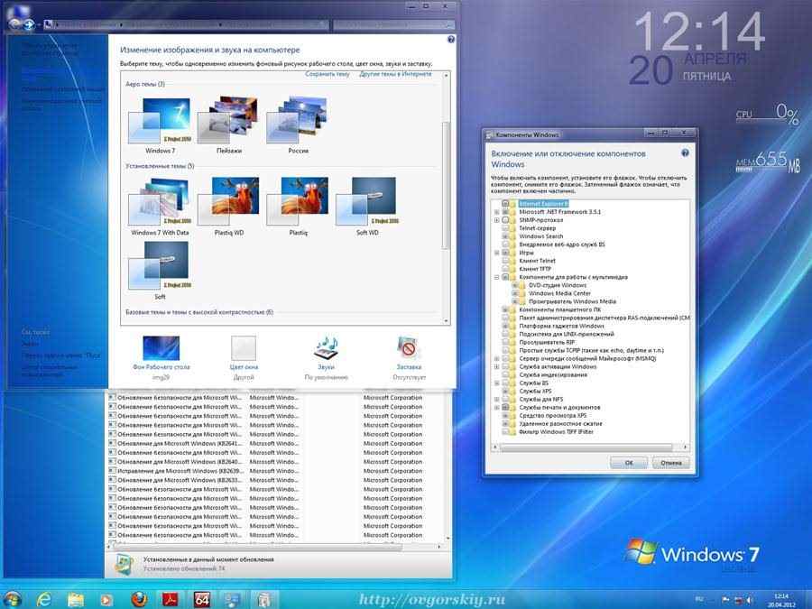812x609 pixels.
Task: Open the Sounds (Звуки) settings icon
Action: click(326, 348)
